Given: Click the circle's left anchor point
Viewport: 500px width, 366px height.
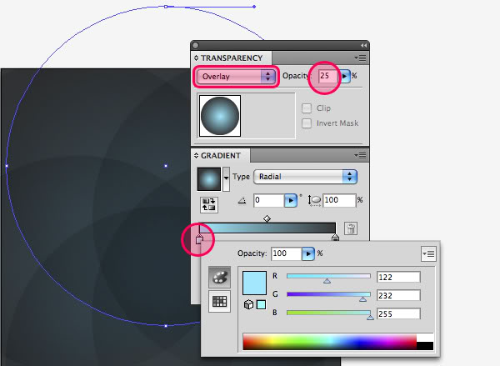Looking at the screenshot, I should click(x=7, y=166).
